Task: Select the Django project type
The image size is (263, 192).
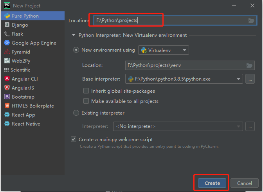Action: 20,25
